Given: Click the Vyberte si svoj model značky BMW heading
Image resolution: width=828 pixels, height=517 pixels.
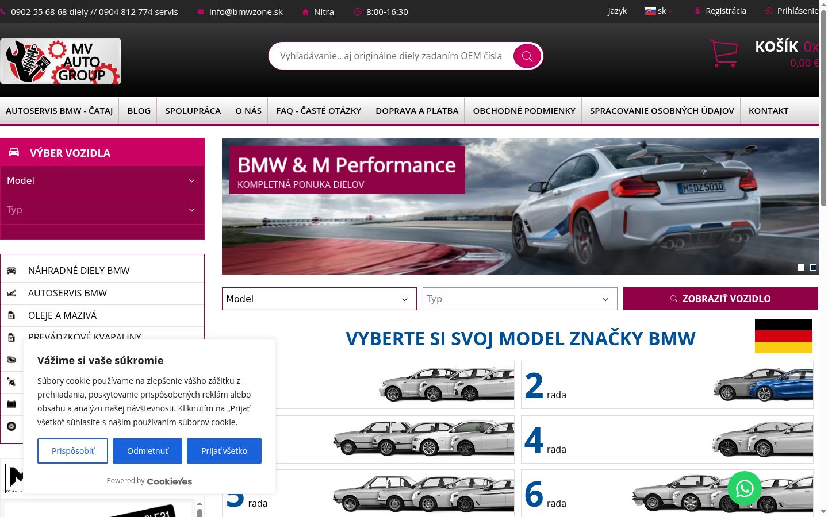Looking at the screenshot, I should point(520,339).
